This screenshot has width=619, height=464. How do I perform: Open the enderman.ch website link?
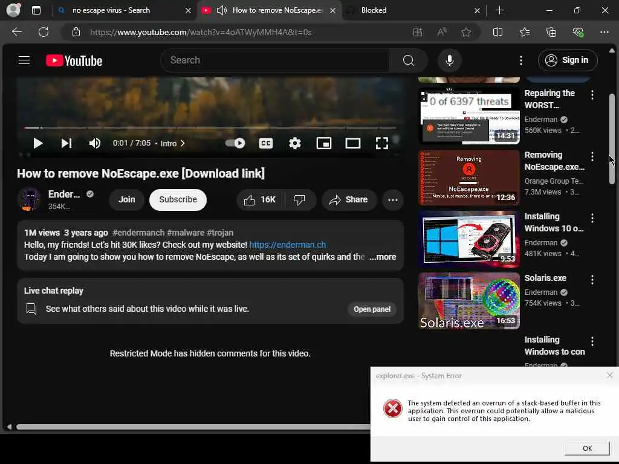(x=287, y=245)
